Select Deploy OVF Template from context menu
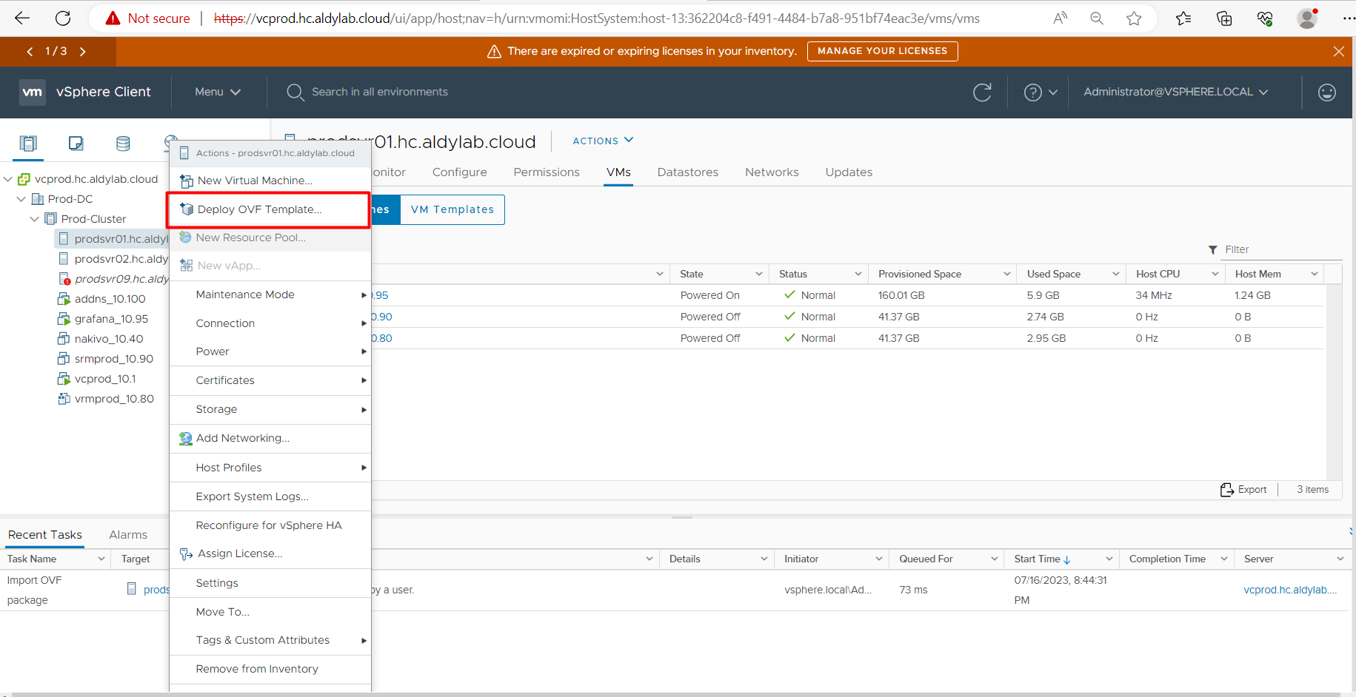This screenshot has height=697, width=1356. (259, 209)
